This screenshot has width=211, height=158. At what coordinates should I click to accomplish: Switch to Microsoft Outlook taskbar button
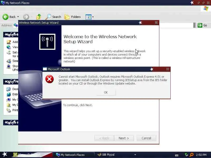coord(32,155)
